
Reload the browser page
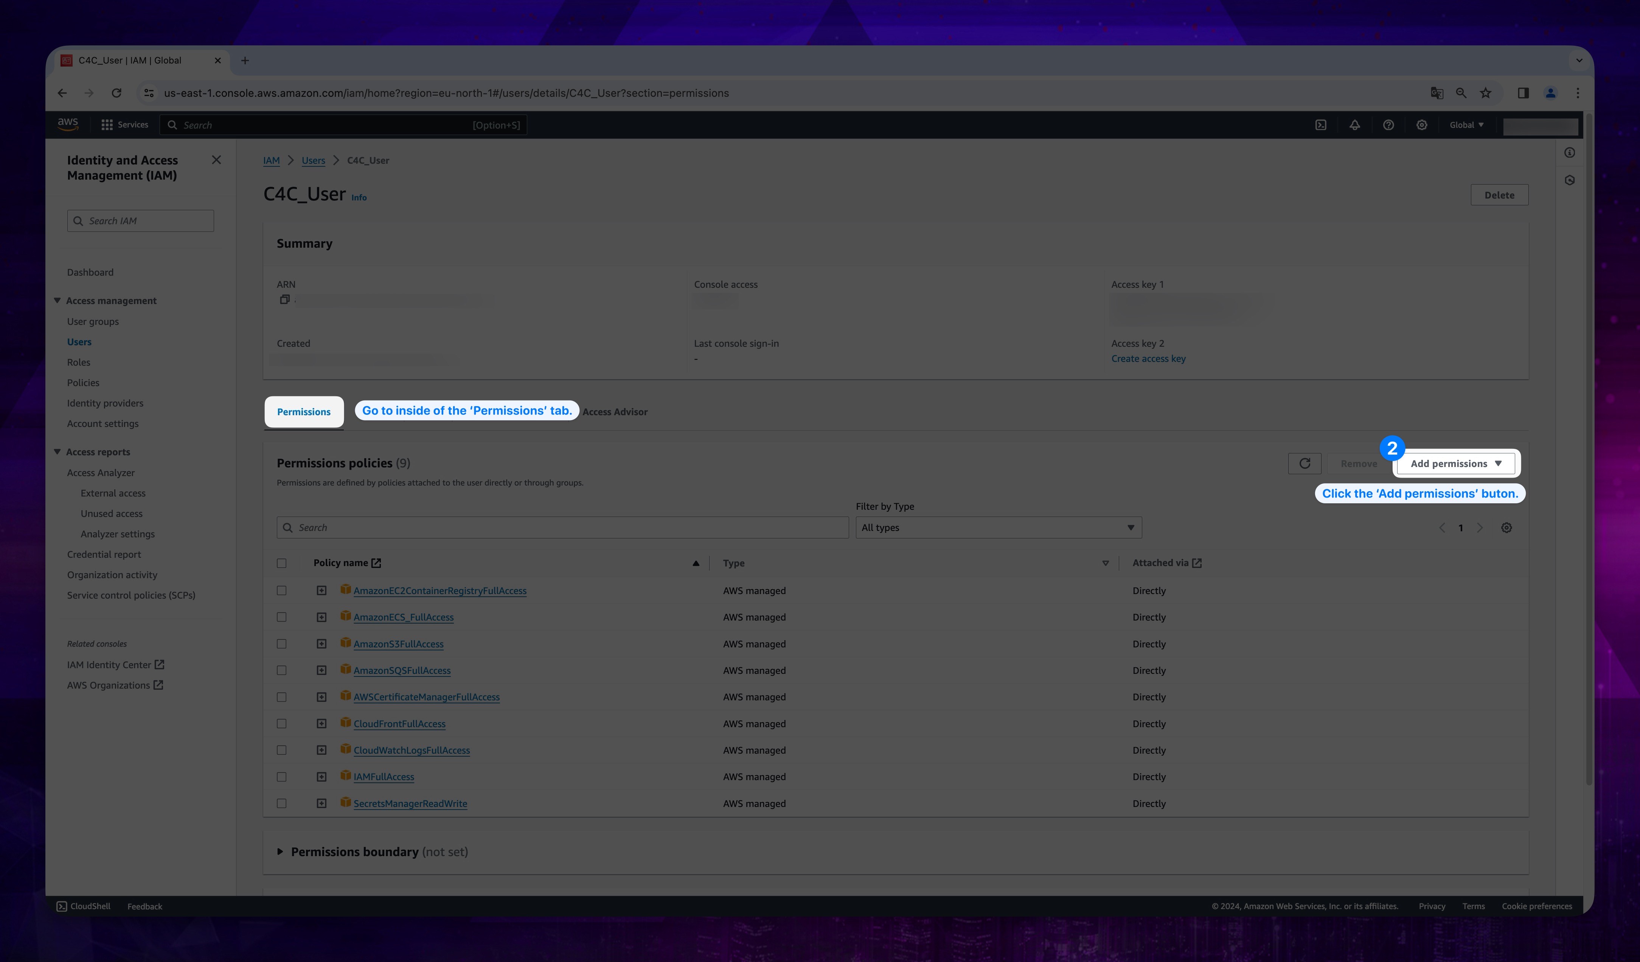coord(116,93)
